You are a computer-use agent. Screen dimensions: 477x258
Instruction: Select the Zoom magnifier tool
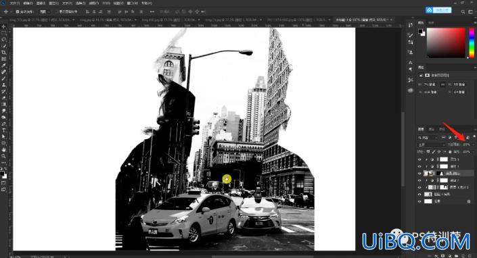point(3,156)
